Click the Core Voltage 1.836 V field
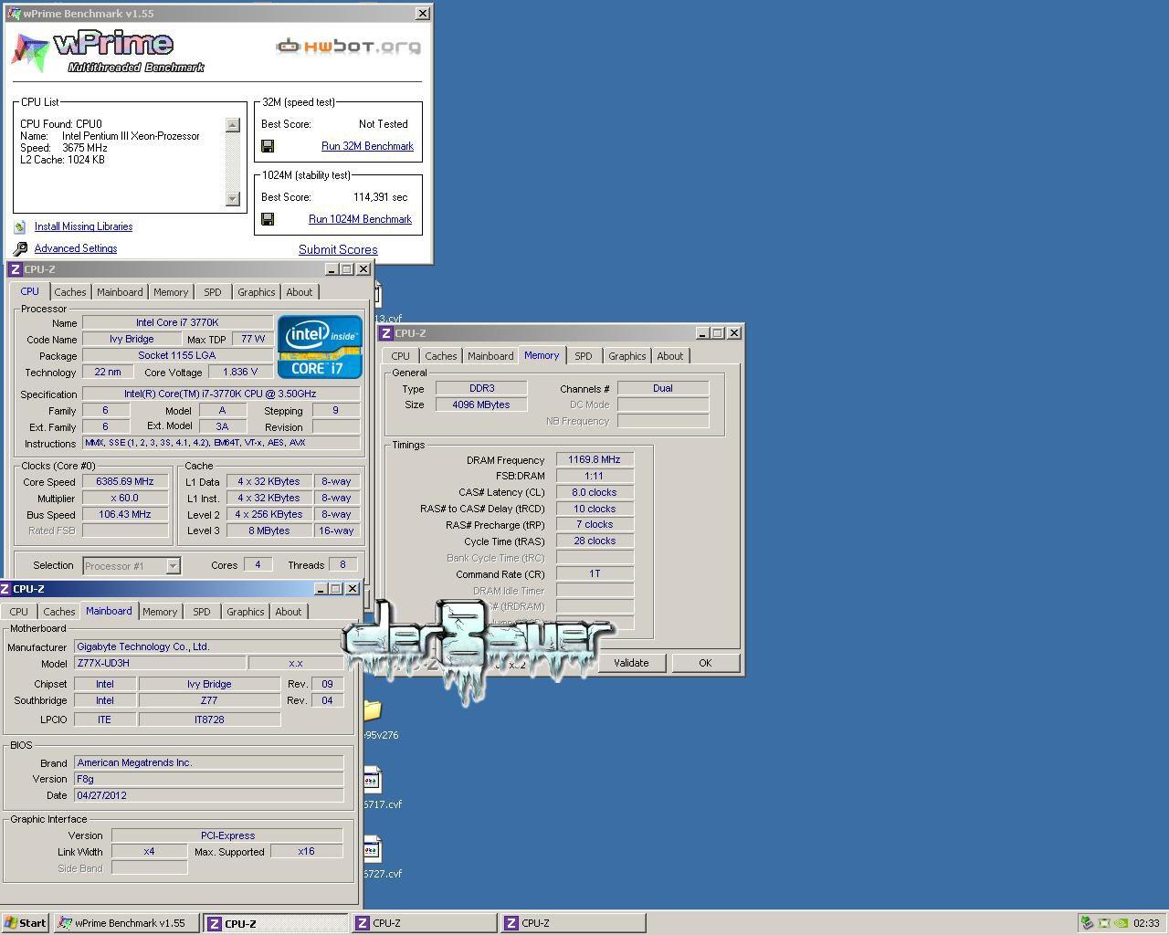The width and height of the screenshot is (1169, 935). pyautogui.click(x=240, y=372)
